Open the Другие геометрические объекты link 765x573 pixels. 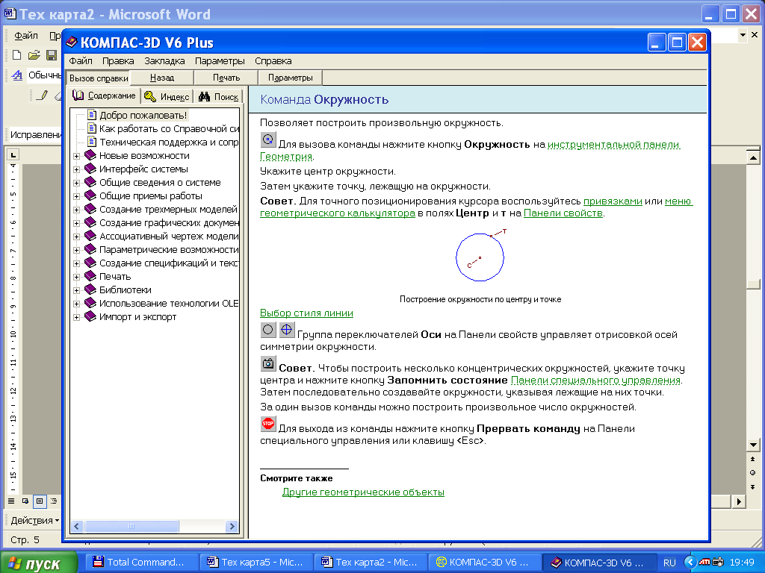(x=364, y=492)
